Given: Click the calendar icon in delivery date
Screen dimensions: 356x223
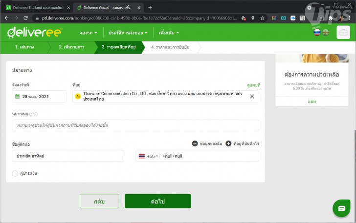Looking at the screenshot, I should (17, 97).
